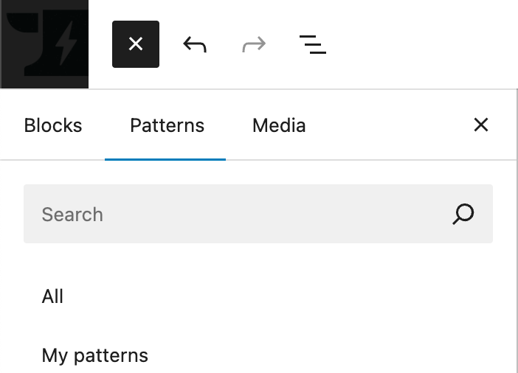Viewport: 518px width, 373px height.
Task: Open the My patterns category
Action: click(x=95, y=355)
